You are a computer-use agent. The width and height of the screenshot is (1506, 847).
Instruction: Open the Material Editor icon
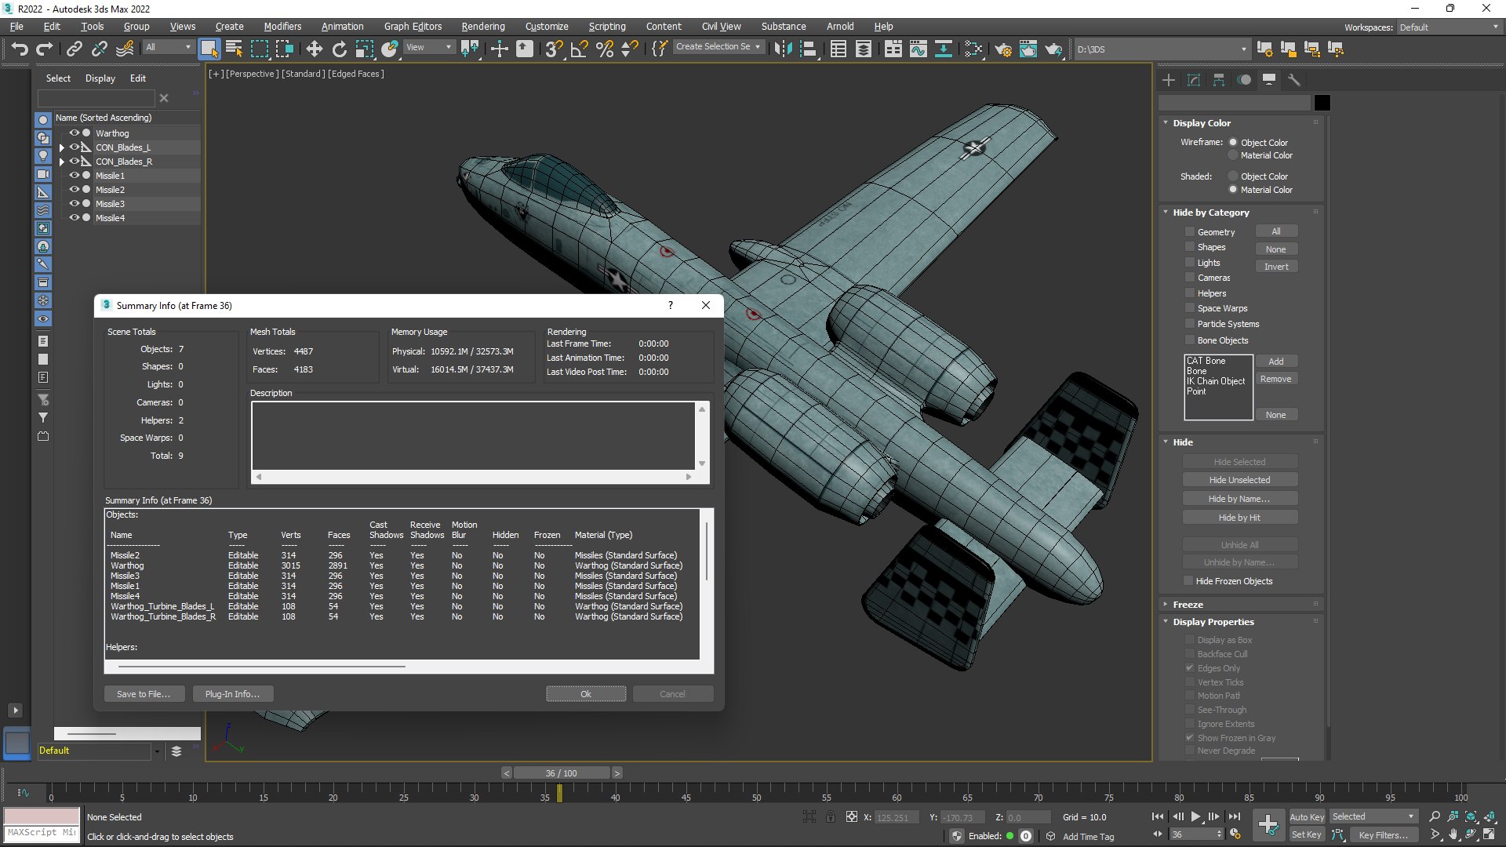pos(973,49)
